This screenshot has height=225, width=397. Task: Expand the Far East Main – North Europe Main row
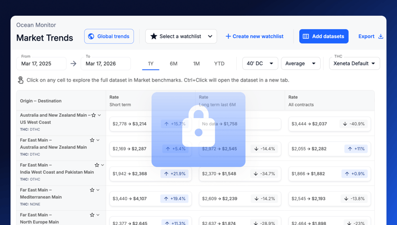click(98, 215)
